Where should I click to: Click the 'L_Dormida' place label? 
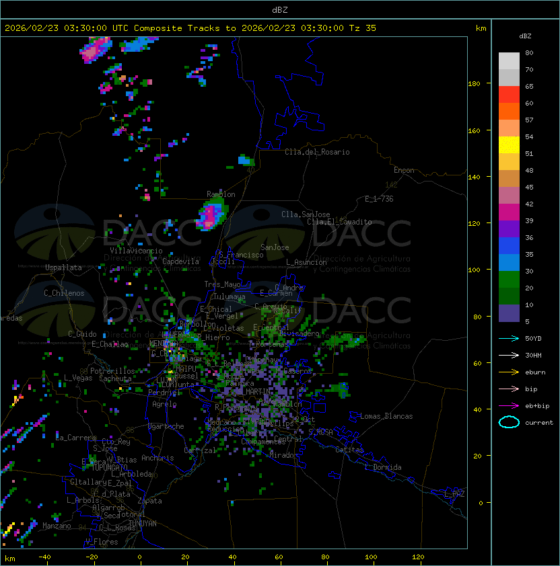(x=383, y=467)
